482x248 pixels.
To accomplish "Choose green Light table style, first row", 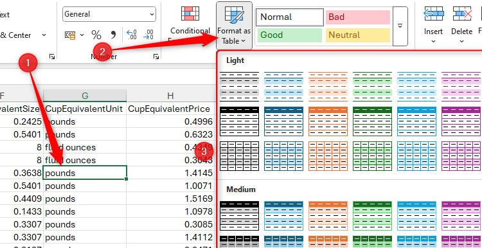I will point(372,87).
